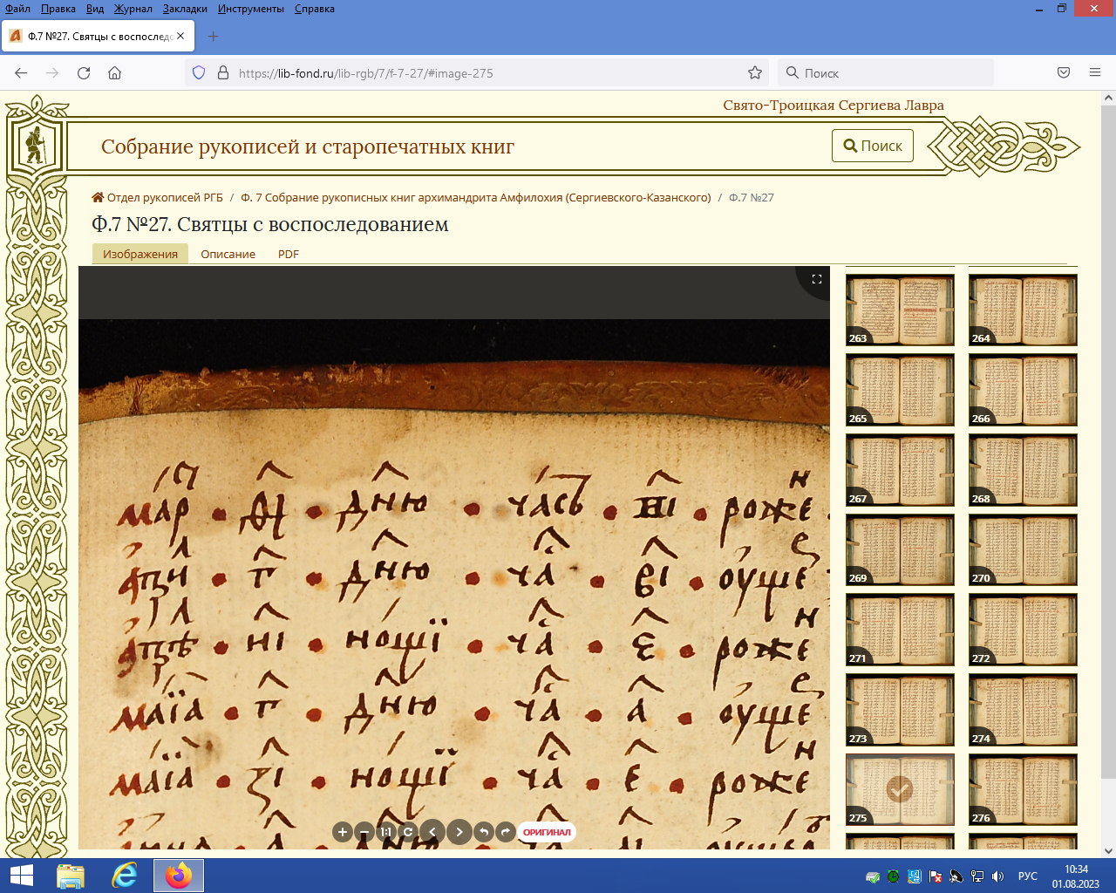Viewport: 1116px width, 893px height.
Task: Click the viewer reset (circular arrow) icon
Action: (x=407, y=832)
